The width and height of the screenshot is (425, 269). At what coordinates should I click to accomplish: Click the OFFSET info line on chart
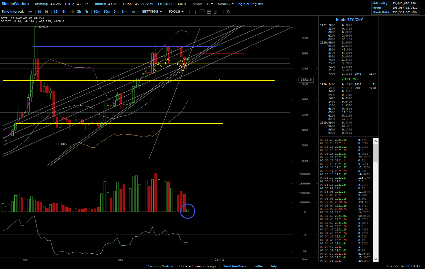tap(33, 21)
